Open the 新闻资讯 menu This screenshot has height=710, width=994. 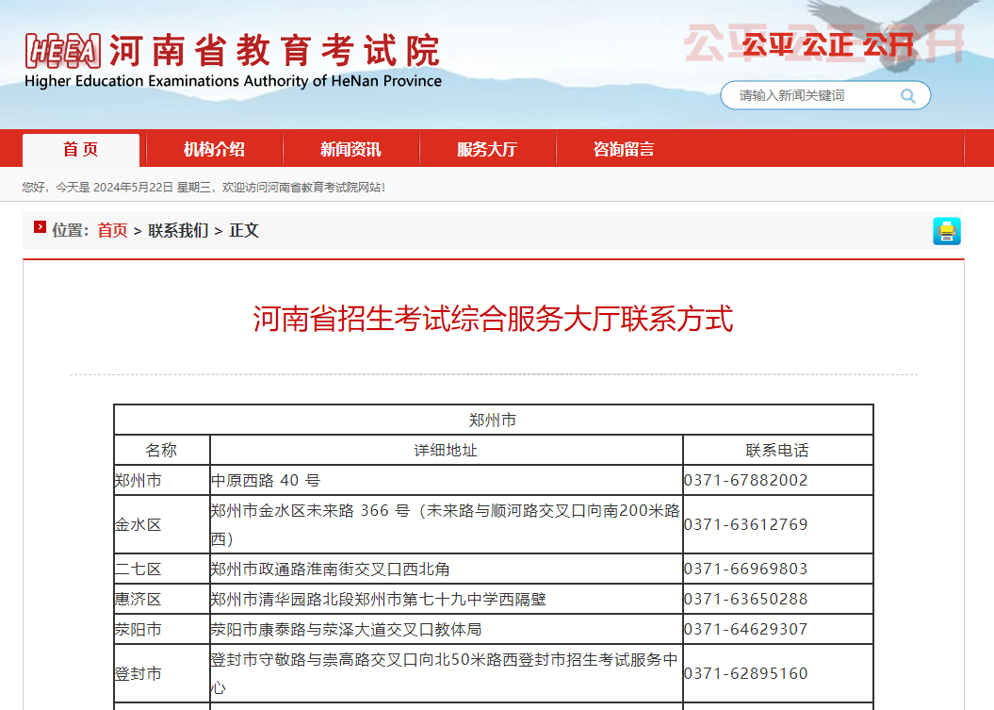coord(350,148)
